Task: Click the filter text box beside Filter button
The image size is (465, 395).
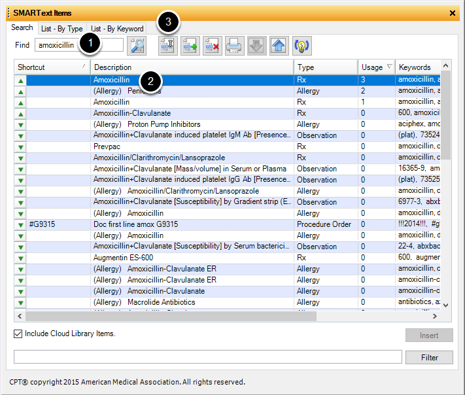Action: (x=208, y=357)
